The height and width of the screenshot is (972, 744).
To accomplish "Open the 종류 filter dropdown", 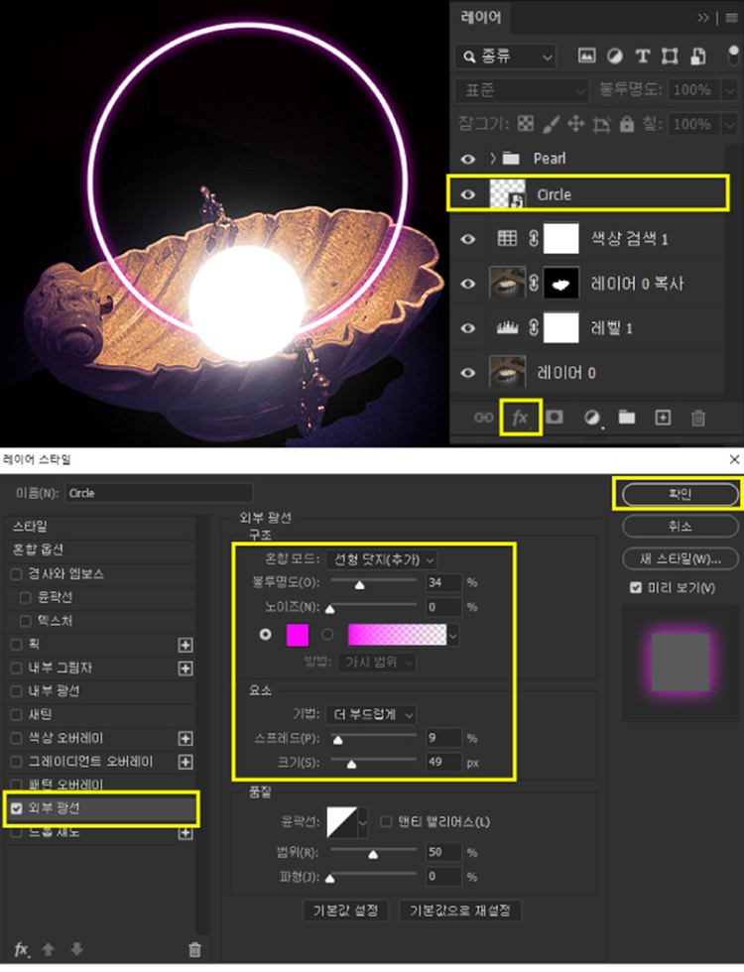I will tap(505, 58).
